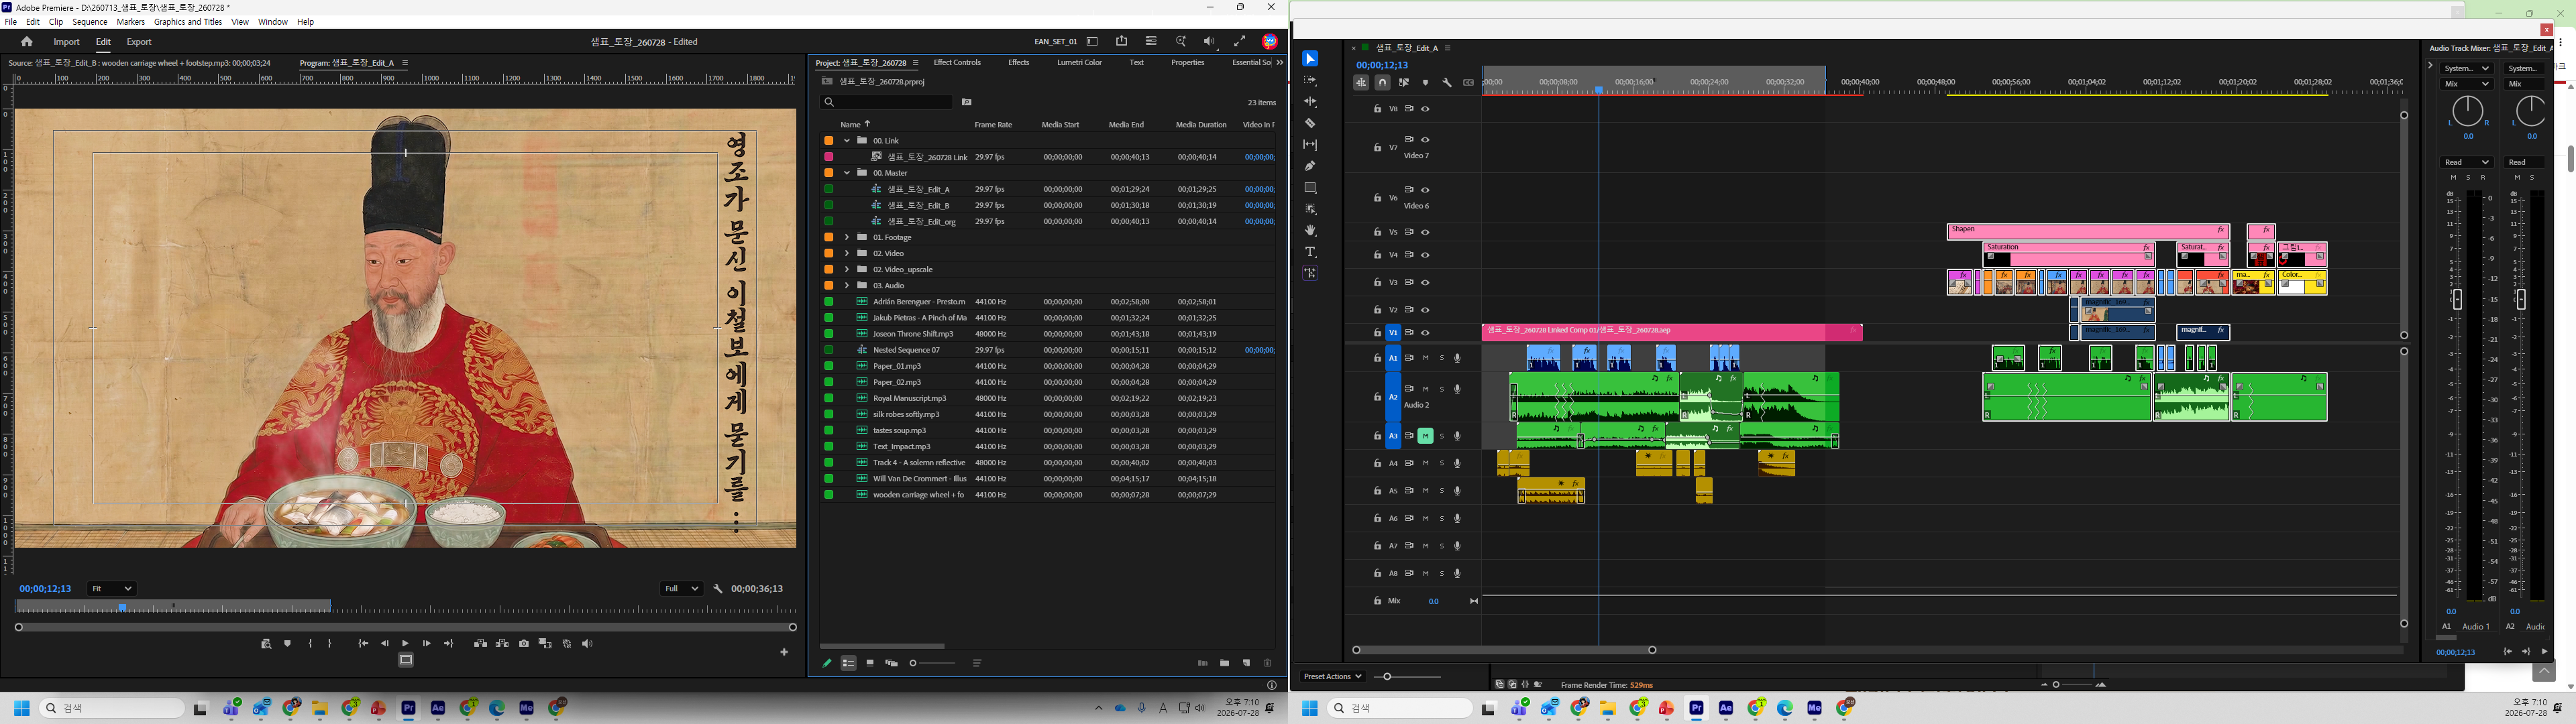Expand the 02. Video bin

(846, 253)
